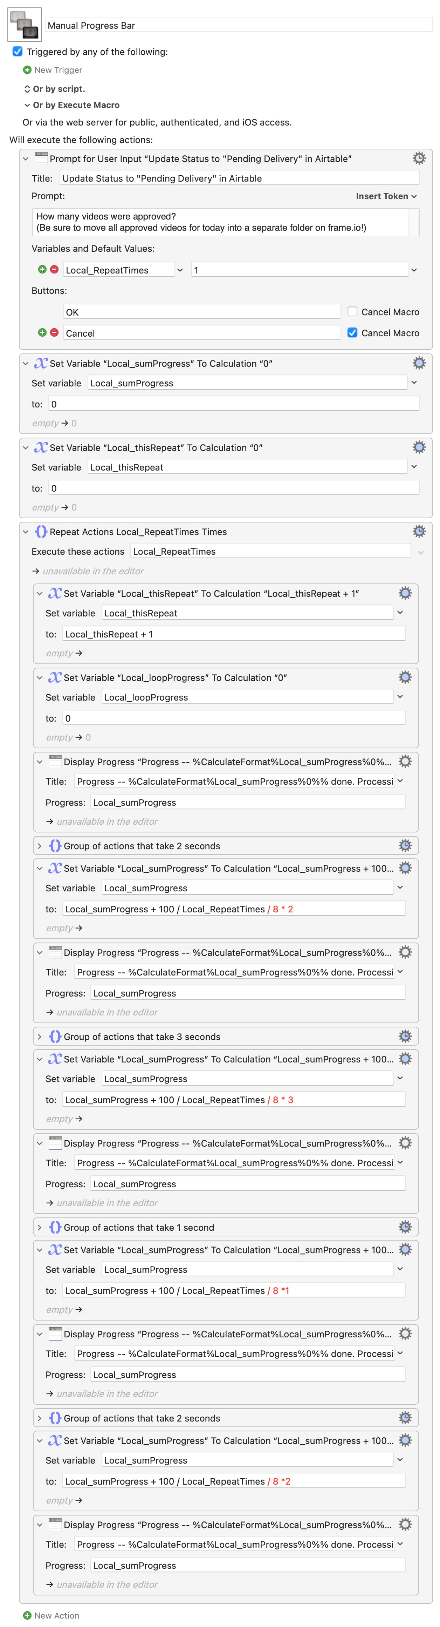Click the macro name field 'Manual Progress Bar'
The height and width of the screenshot is (1627, 440).
[238, 25]
